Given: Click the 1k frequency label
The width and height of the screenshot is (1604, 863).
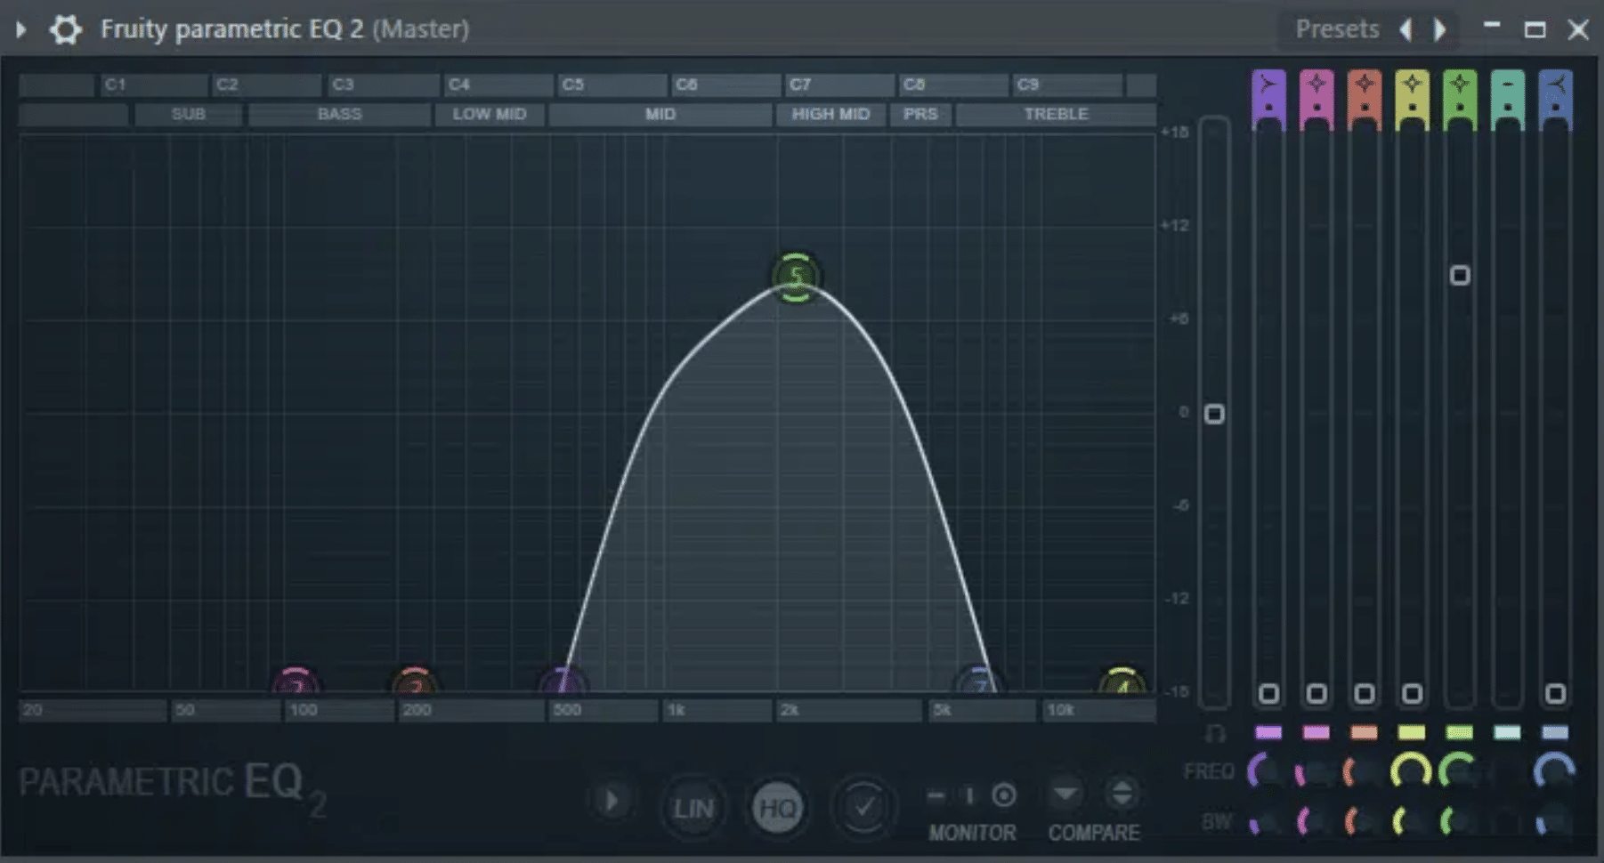Looking at the screenshot, I should click(676, 710).
